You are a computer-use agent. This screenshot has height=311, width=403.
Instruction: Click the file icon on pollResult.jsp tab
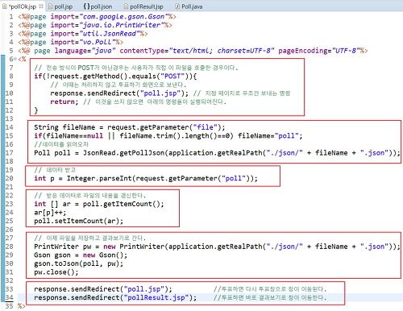[126, 6]
